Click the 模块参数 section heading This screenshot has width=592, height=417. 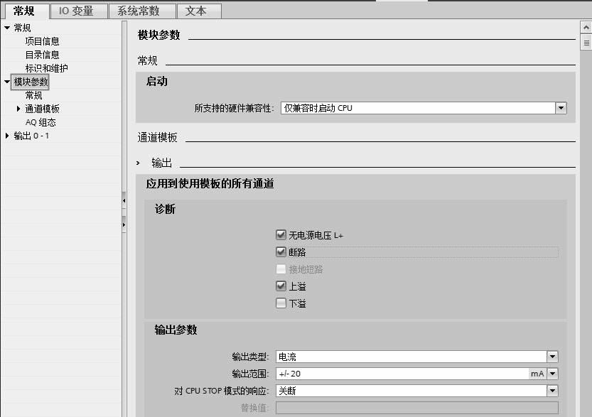[x=159, y=35]
